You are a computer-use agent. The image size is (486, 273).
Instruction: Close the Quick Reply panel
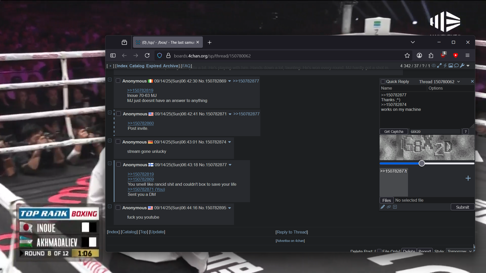[472, 81]
